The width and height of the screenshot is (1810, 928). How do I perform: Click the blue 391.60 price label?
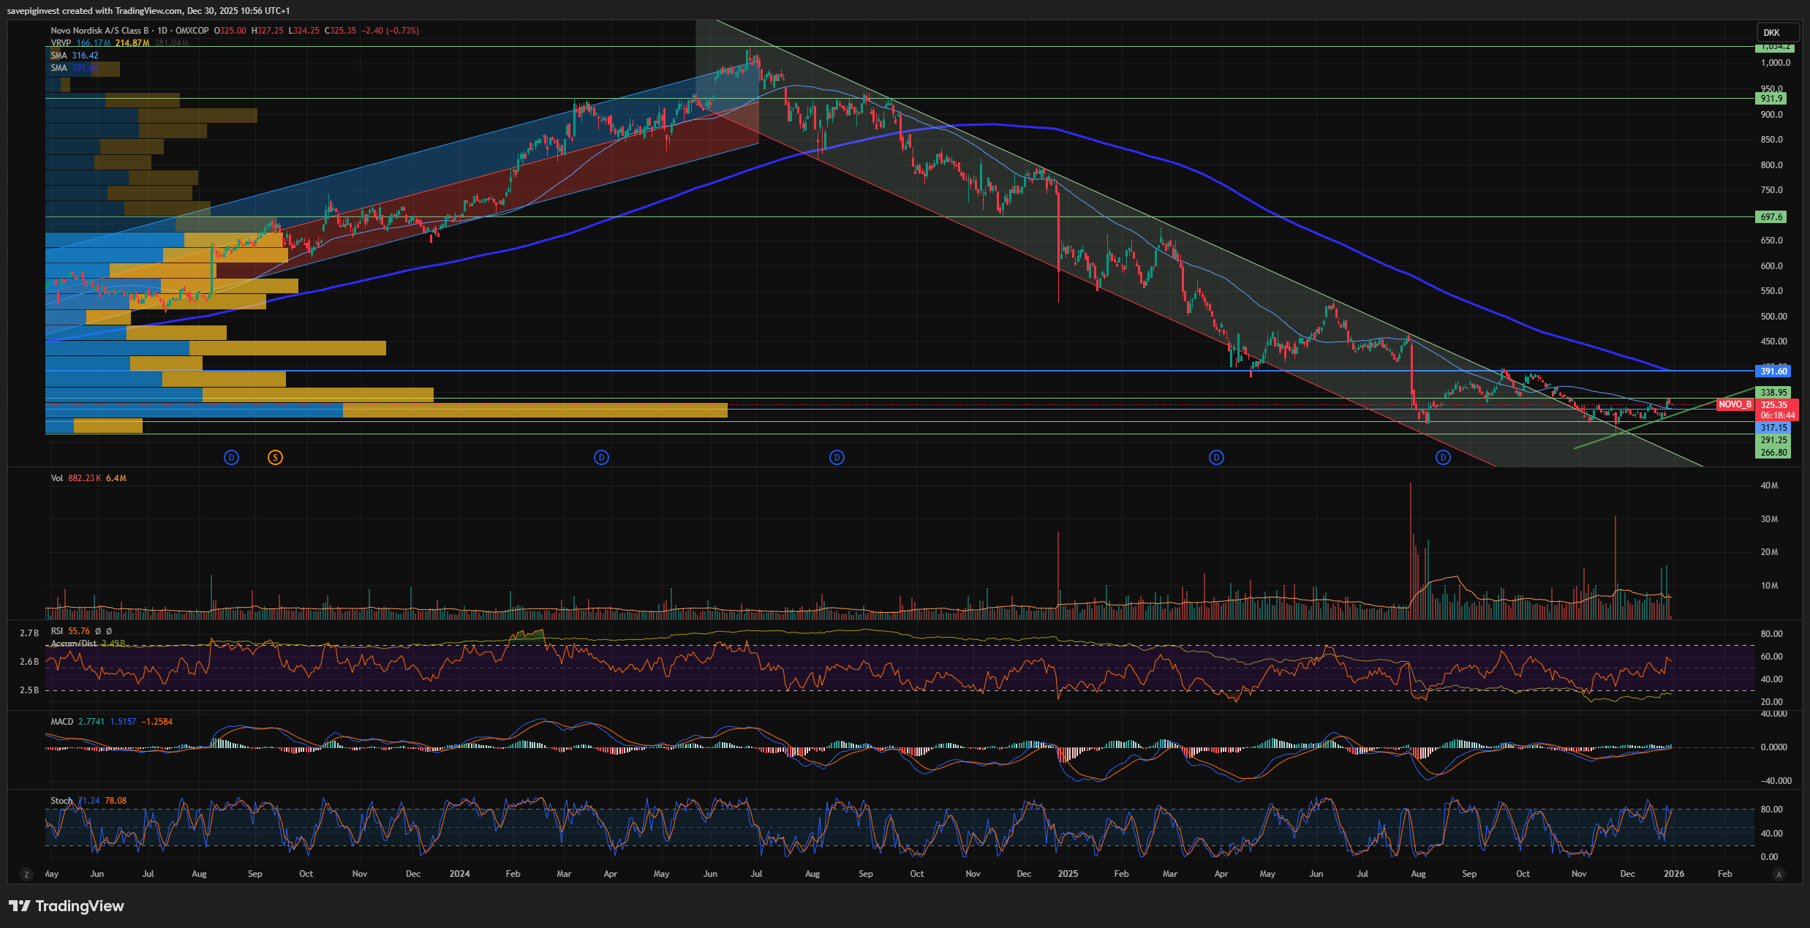[1773, 371]
